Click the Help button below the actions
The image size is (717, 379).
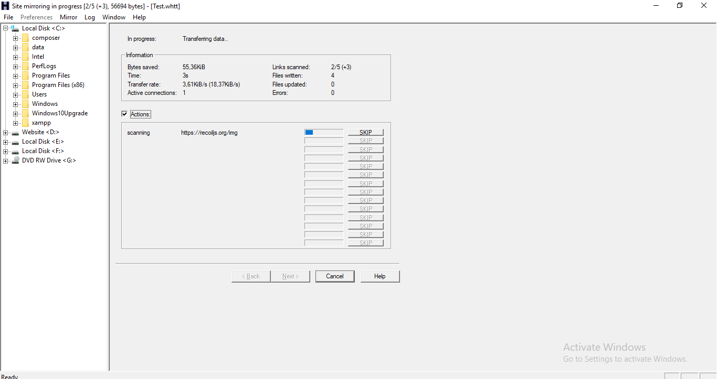(x=380, y=276)
